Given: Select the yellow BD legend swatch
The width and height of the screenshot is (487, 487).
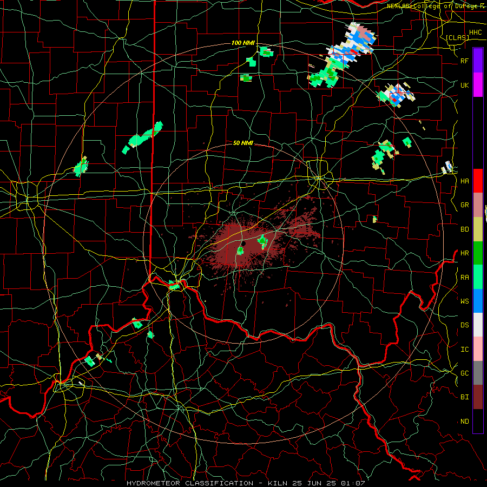Looking at the screenshot, I should 478,229.
